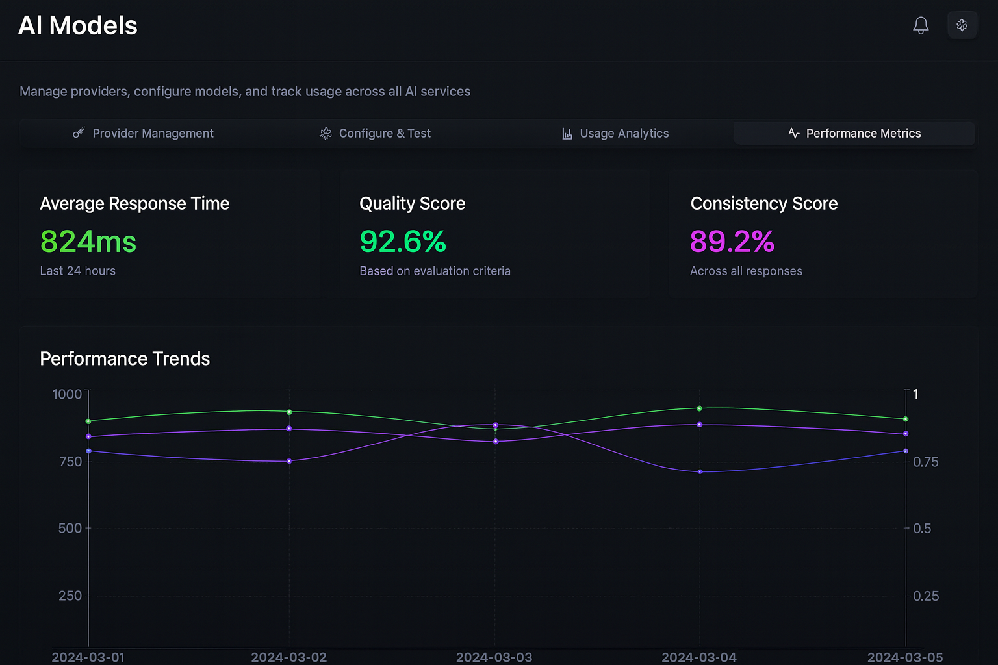The image size is (998, 665).
Task: Click the sparkle icon button beside the bell
Action: click(962, 25)
